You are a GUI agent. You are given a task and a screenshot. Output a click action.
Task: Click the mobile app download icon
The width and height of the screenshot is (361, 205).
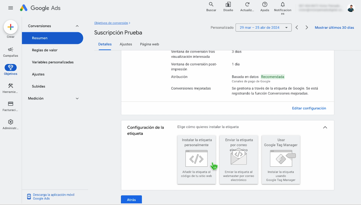pos(29,197)
